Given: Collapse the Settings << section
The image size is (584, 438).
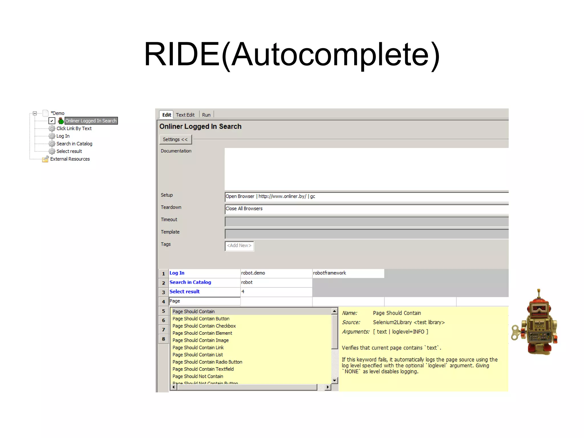Looking at the screenshot, I should click(175, 140).
